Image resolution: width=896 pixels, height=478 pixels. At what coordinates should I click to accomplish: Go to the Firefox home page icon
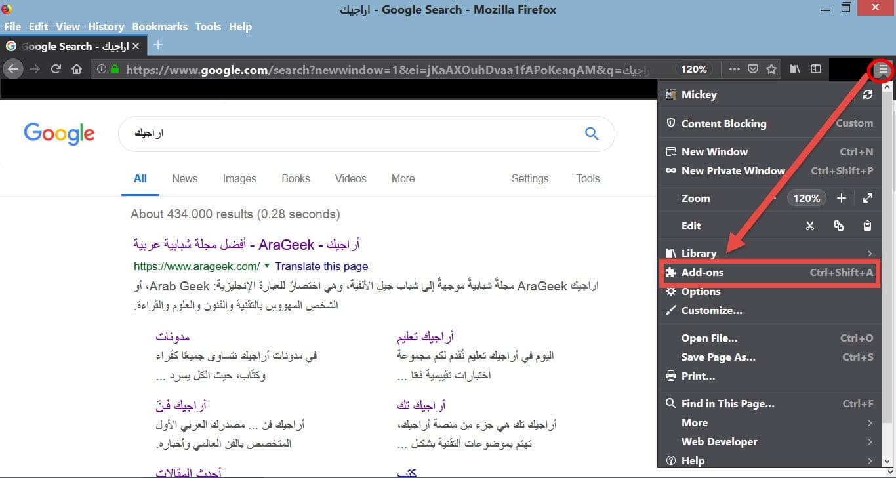point(77,69)
